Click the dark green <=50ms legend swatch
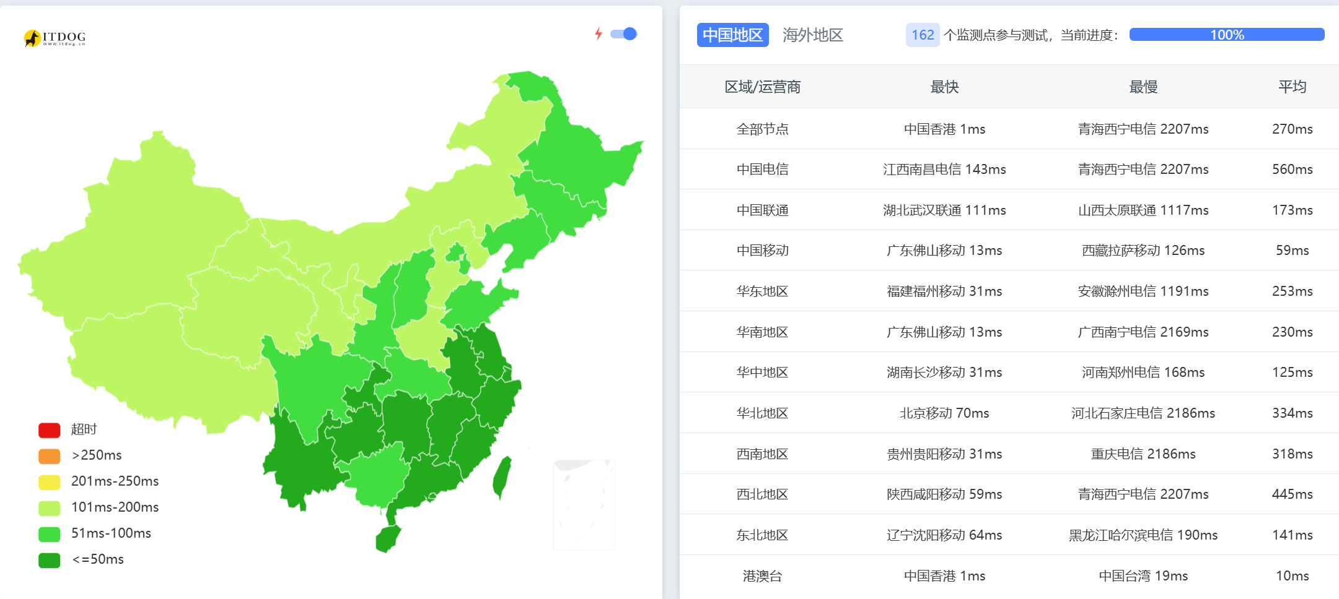This screenshot has width=1339, height=599. point(50,560)
